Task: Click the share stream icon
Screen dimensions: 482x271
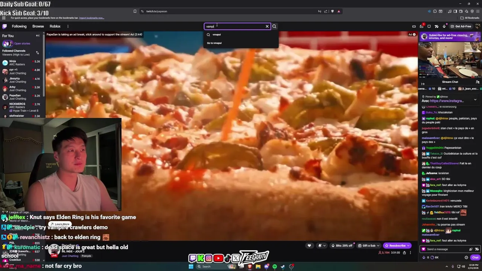Action: (404, 253)
